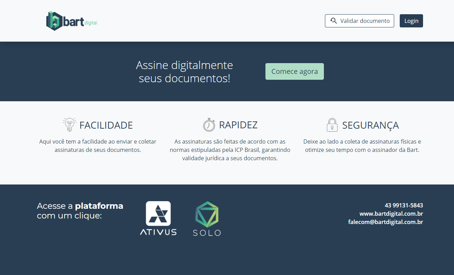The height and width of the screenshot is (275, 454).
Task: Click the magnifier icon in Validar documento
Action: tap(334, 21)
